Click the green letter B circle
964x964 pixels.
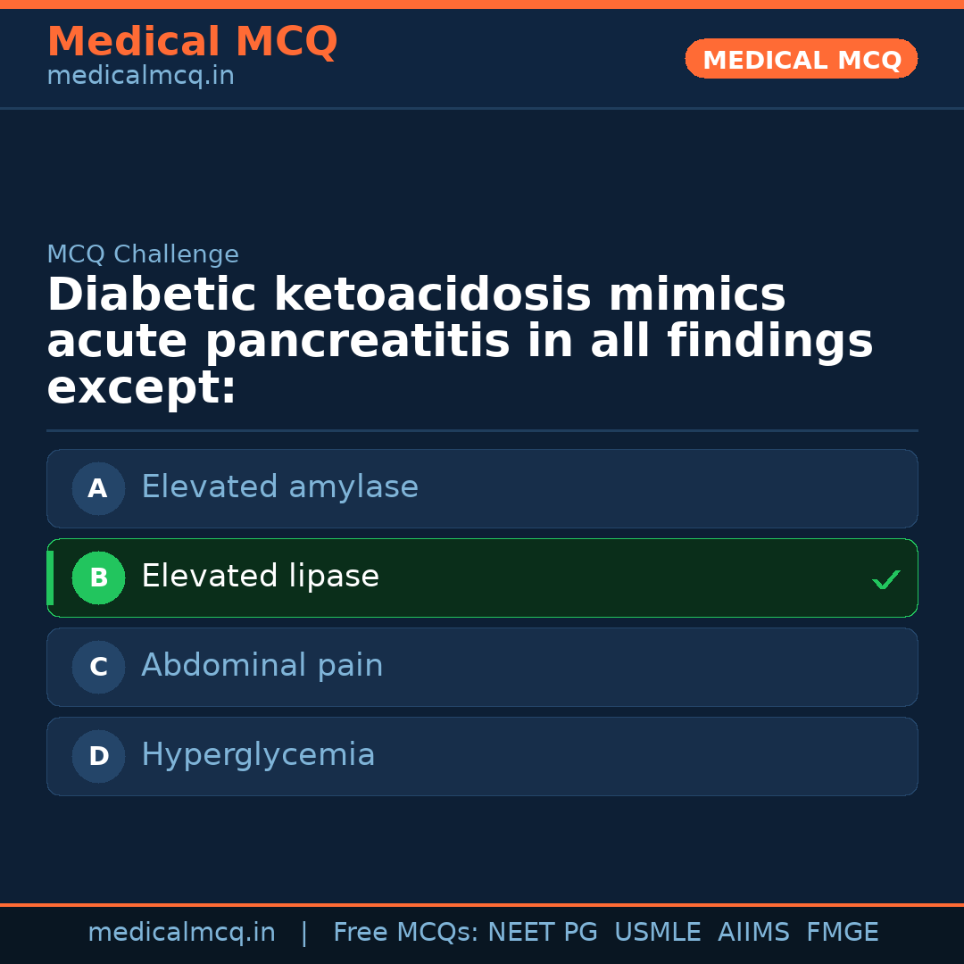point(98,578)
